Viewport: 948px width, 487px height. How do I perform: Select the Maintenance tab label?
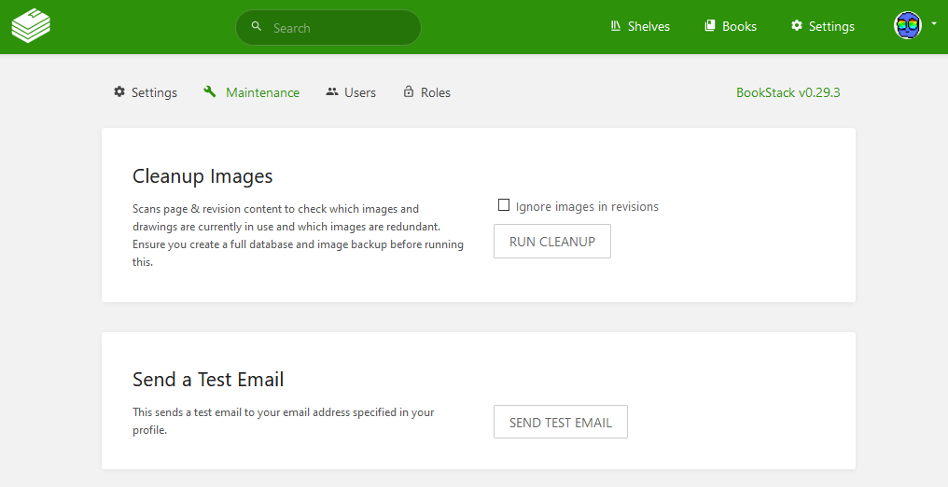pyautogui.click(x=262, y=92)
